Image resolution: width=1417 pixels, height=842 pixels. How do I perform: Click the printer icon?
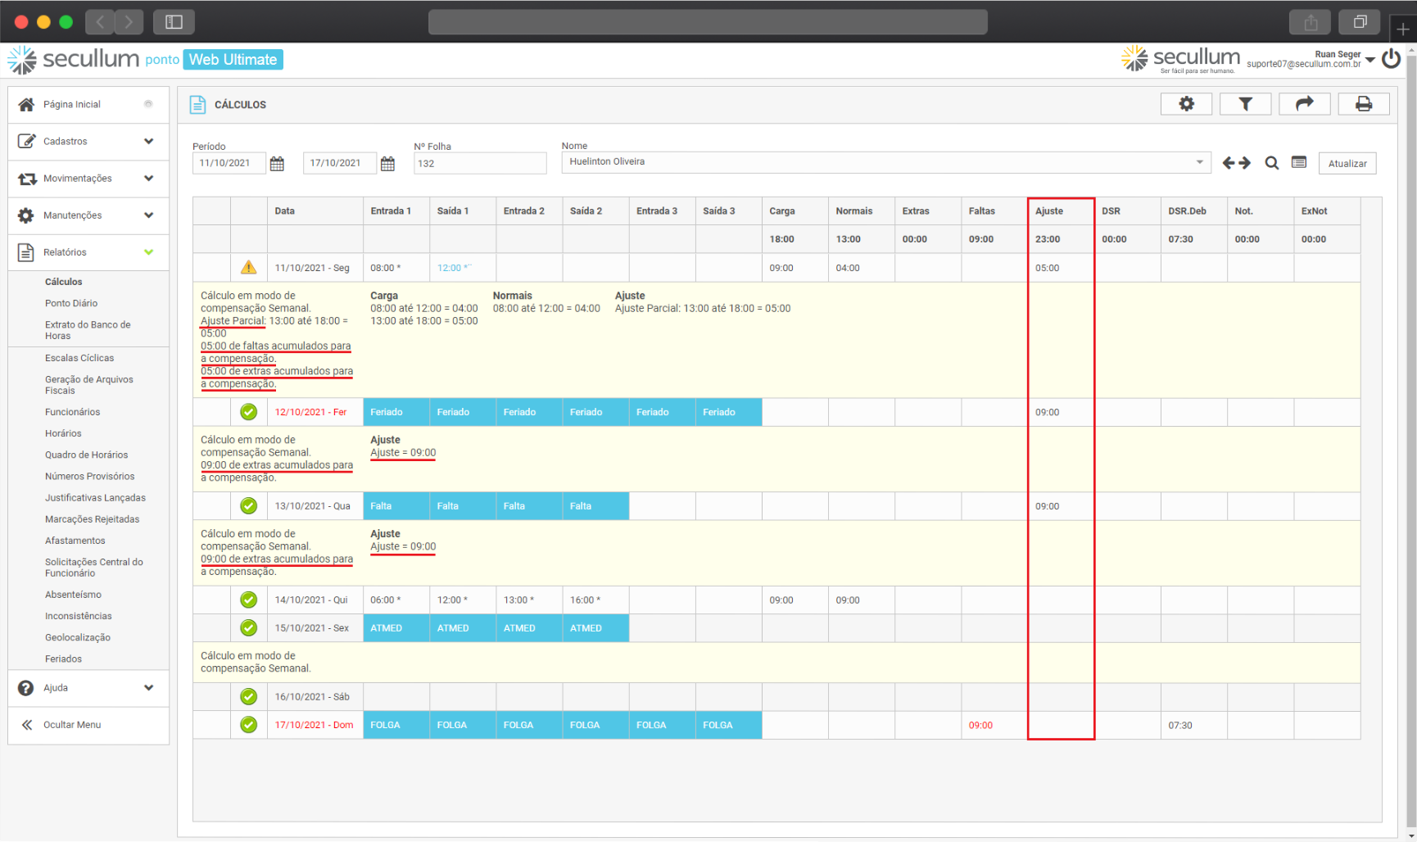[x=1363, y=104]
